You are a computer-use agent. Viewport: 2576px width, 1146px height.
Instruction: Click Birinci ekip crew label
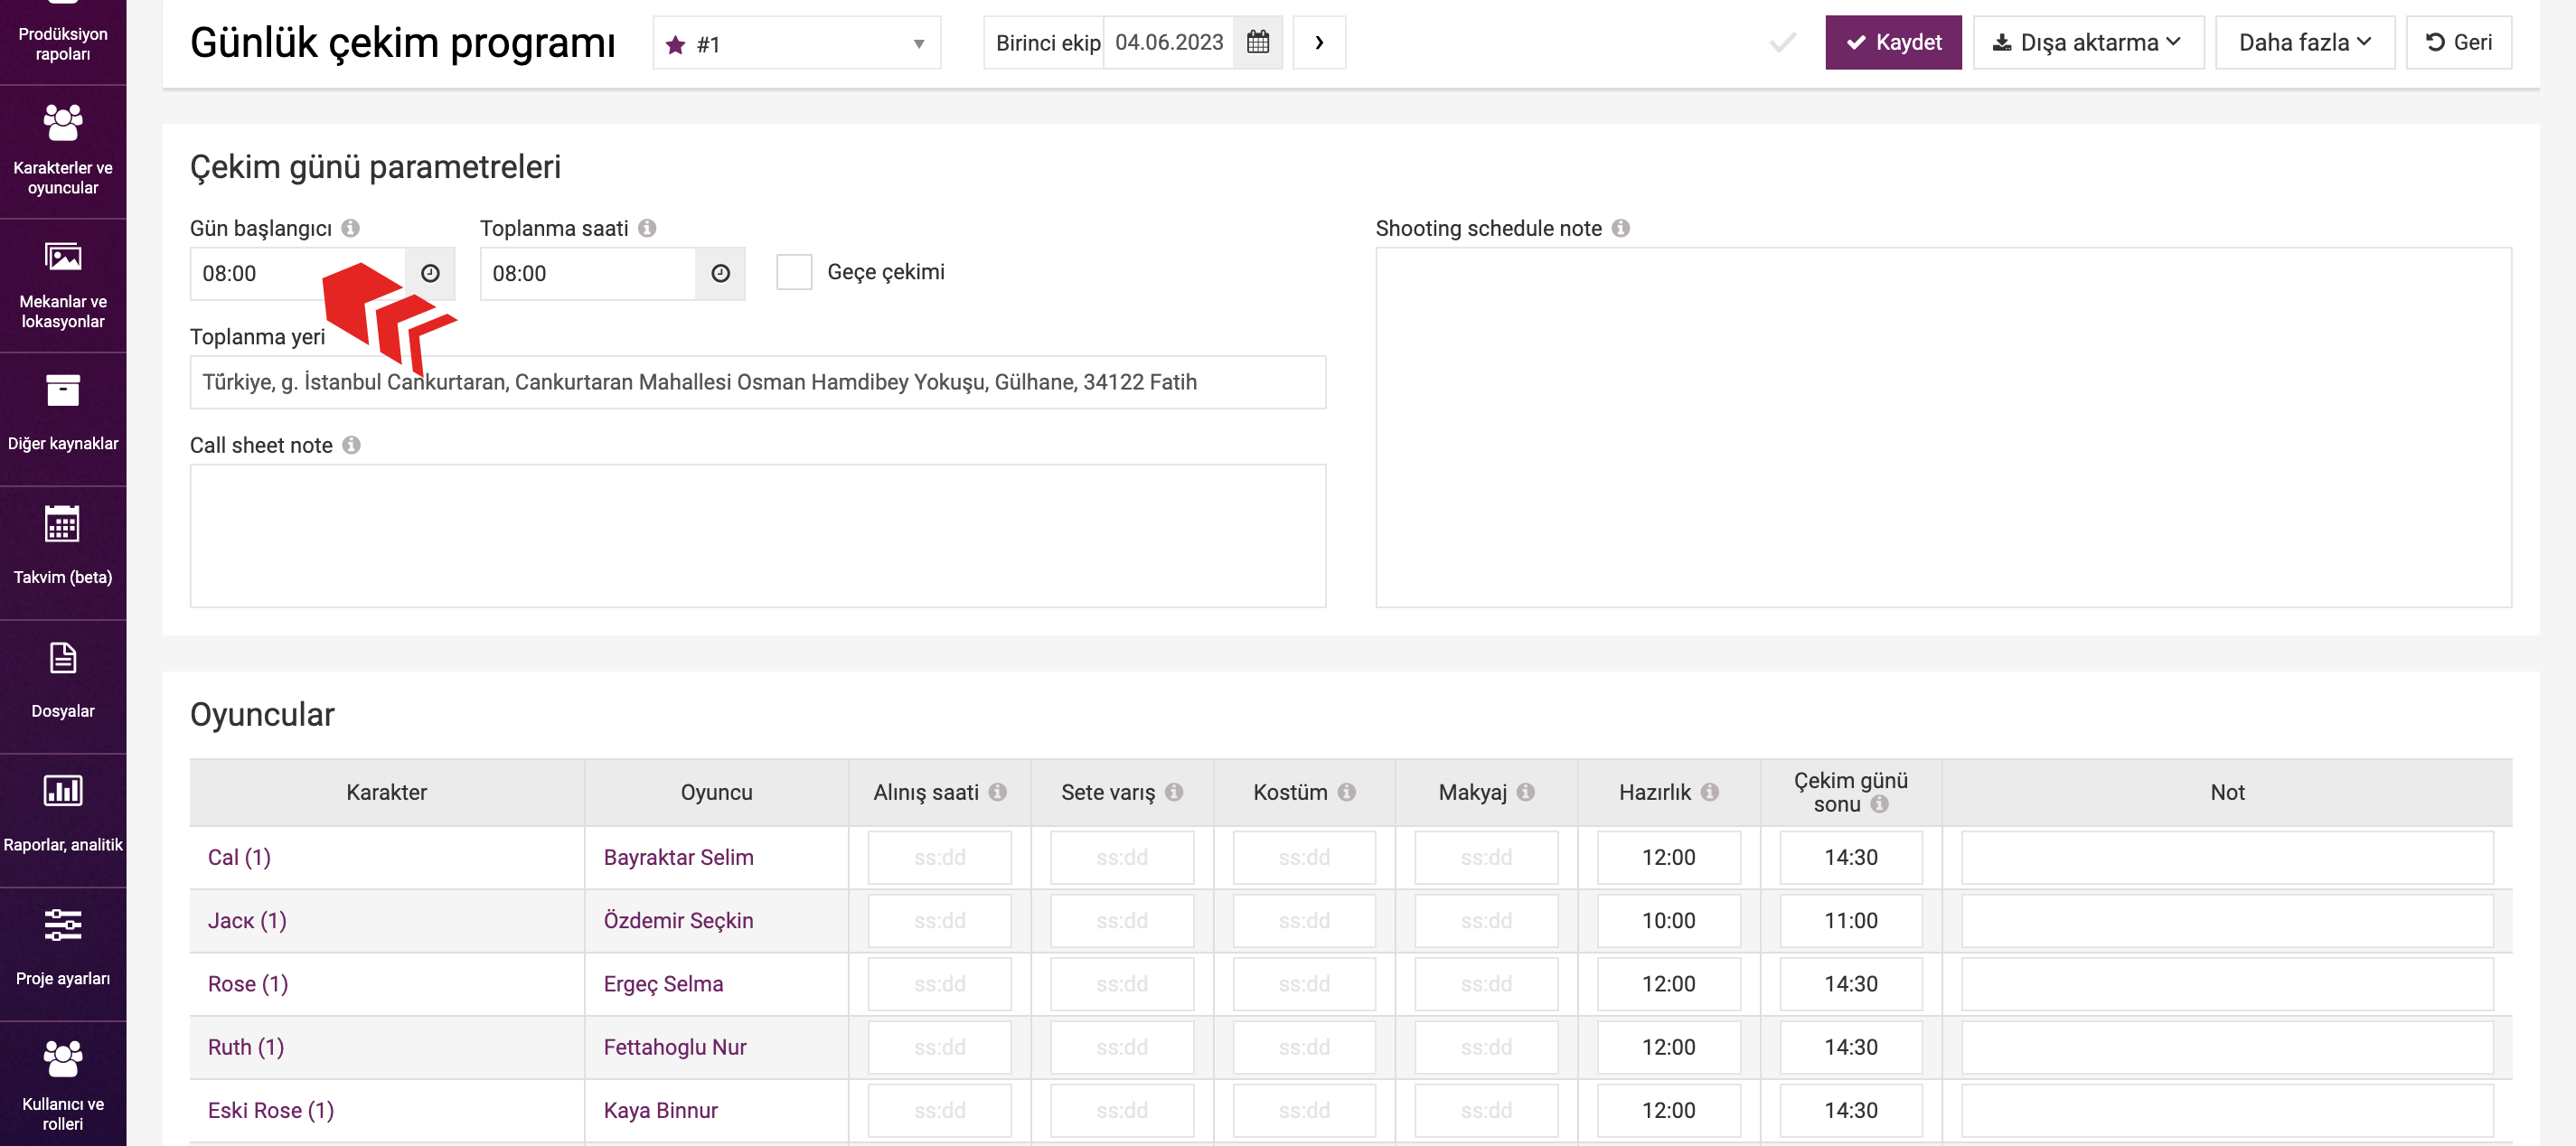pyautogui.click(x=1047, y=42)
